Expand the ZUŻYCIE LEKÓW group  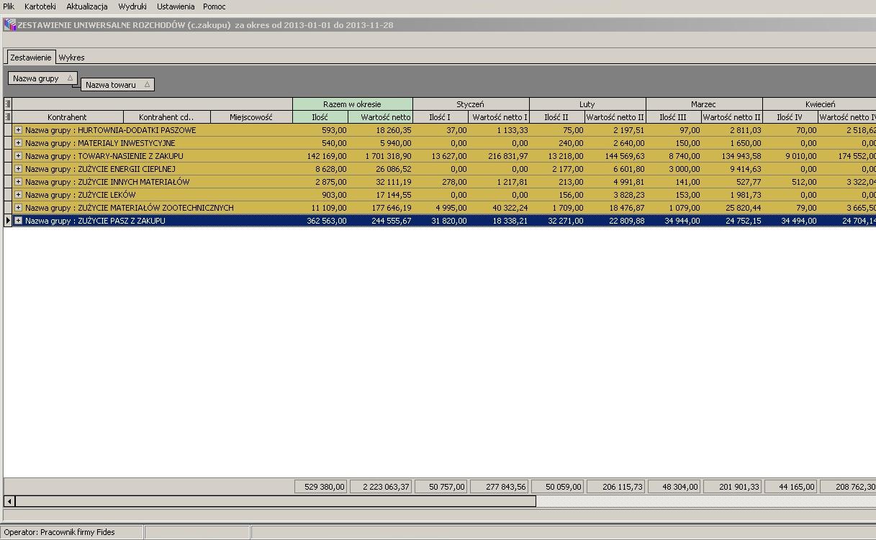point(19,195)
